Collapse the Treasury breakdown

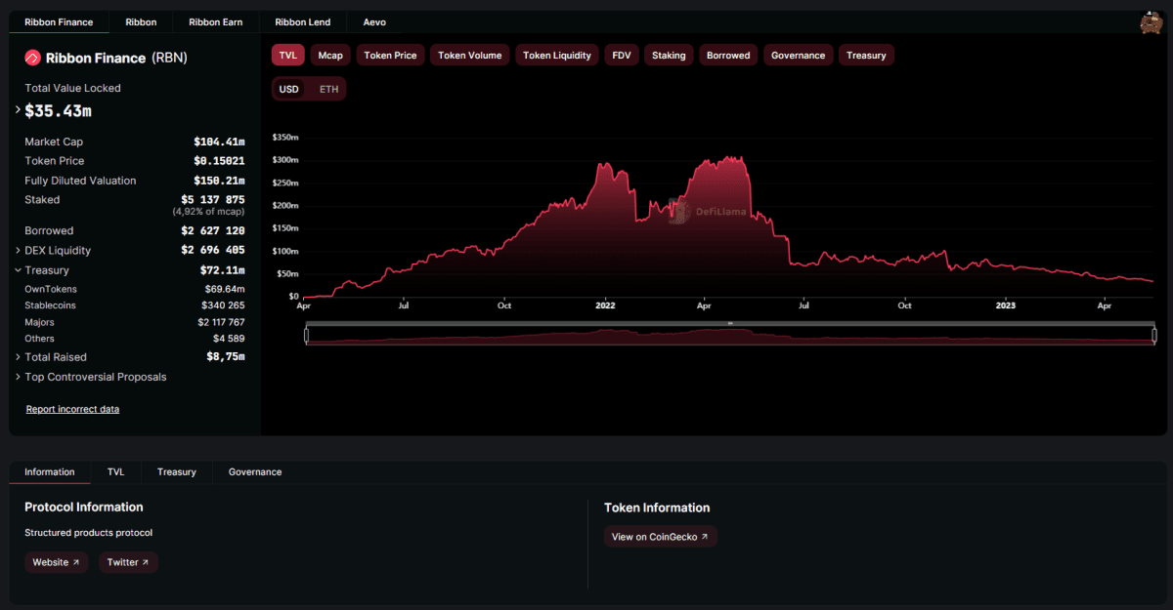pos(17,269)
